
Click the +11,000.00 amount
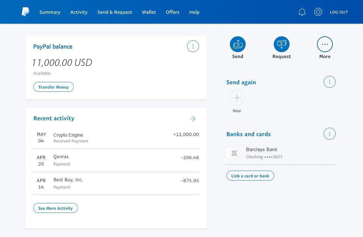click(186, 134)
